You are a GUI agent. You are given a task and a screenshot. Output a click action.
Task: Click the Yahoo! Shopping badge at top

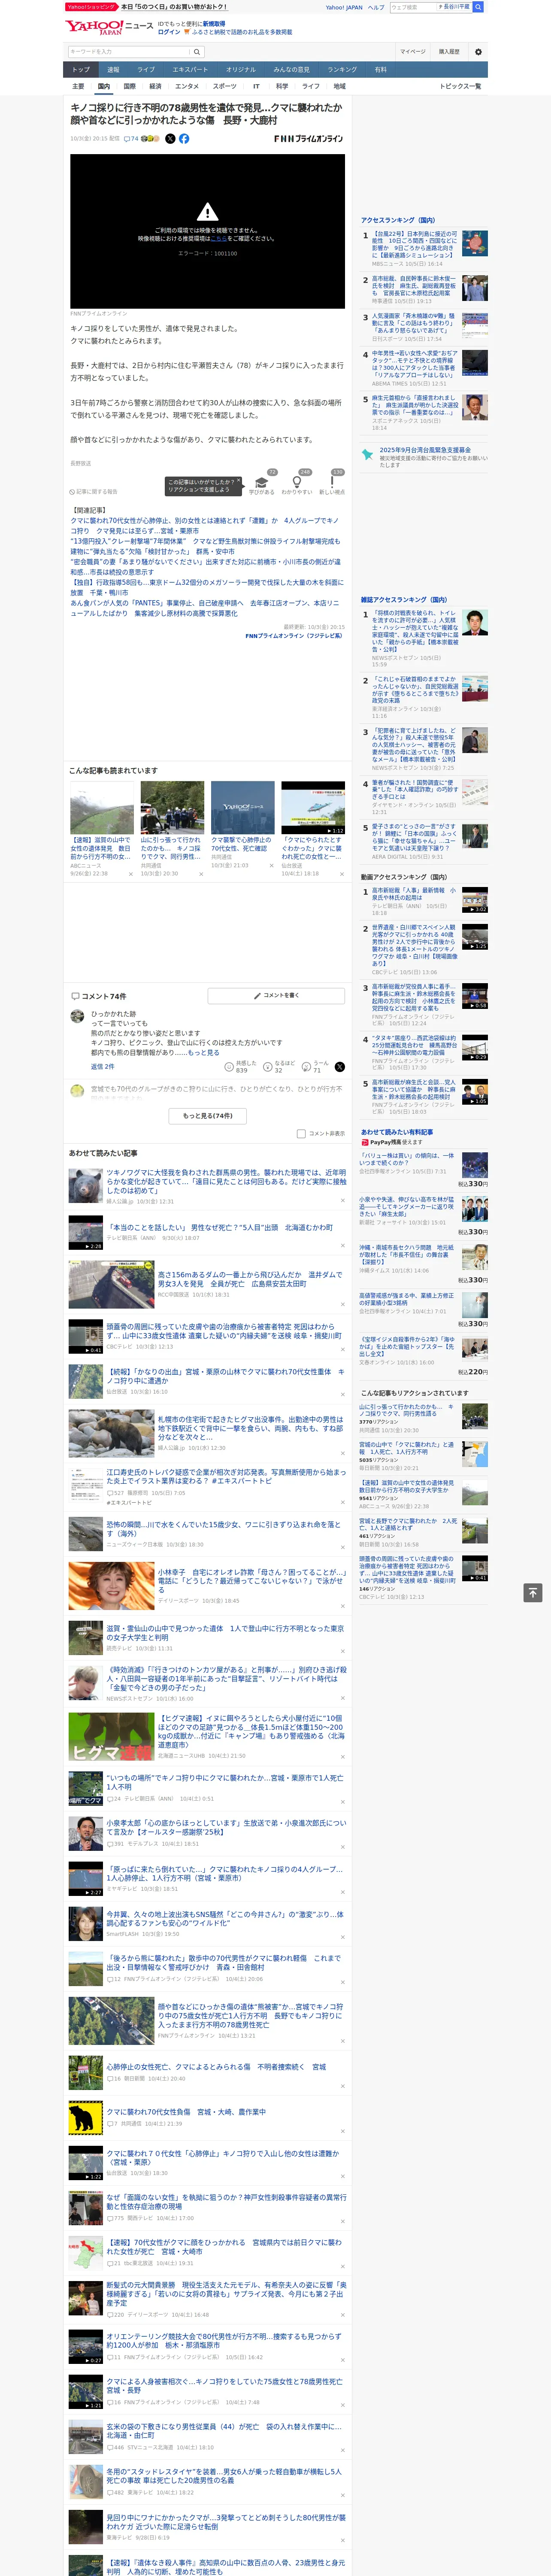91,7
